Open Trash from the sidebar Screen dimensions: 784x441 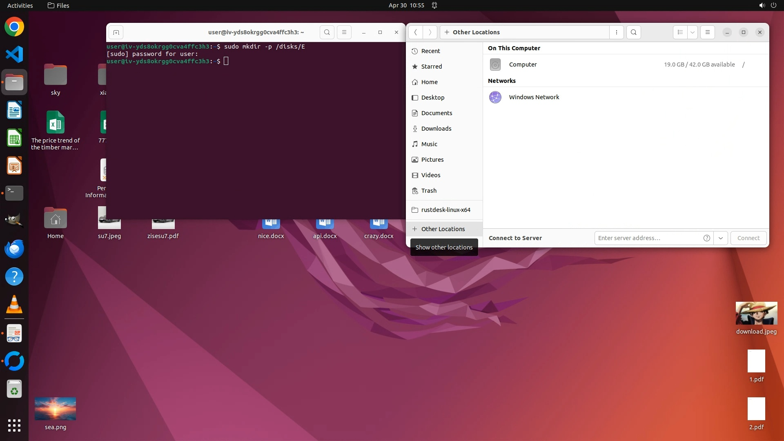429,191
